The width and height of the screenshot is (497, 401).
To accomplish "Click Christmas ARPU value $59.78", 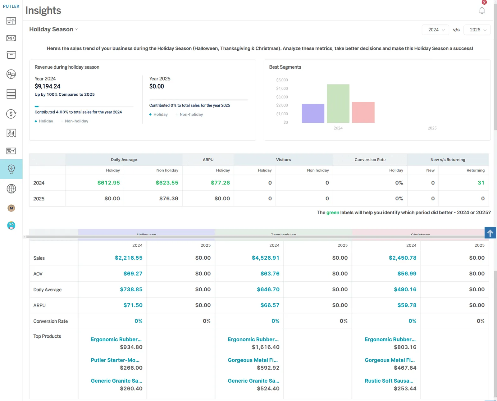I will tap(407, 305).
